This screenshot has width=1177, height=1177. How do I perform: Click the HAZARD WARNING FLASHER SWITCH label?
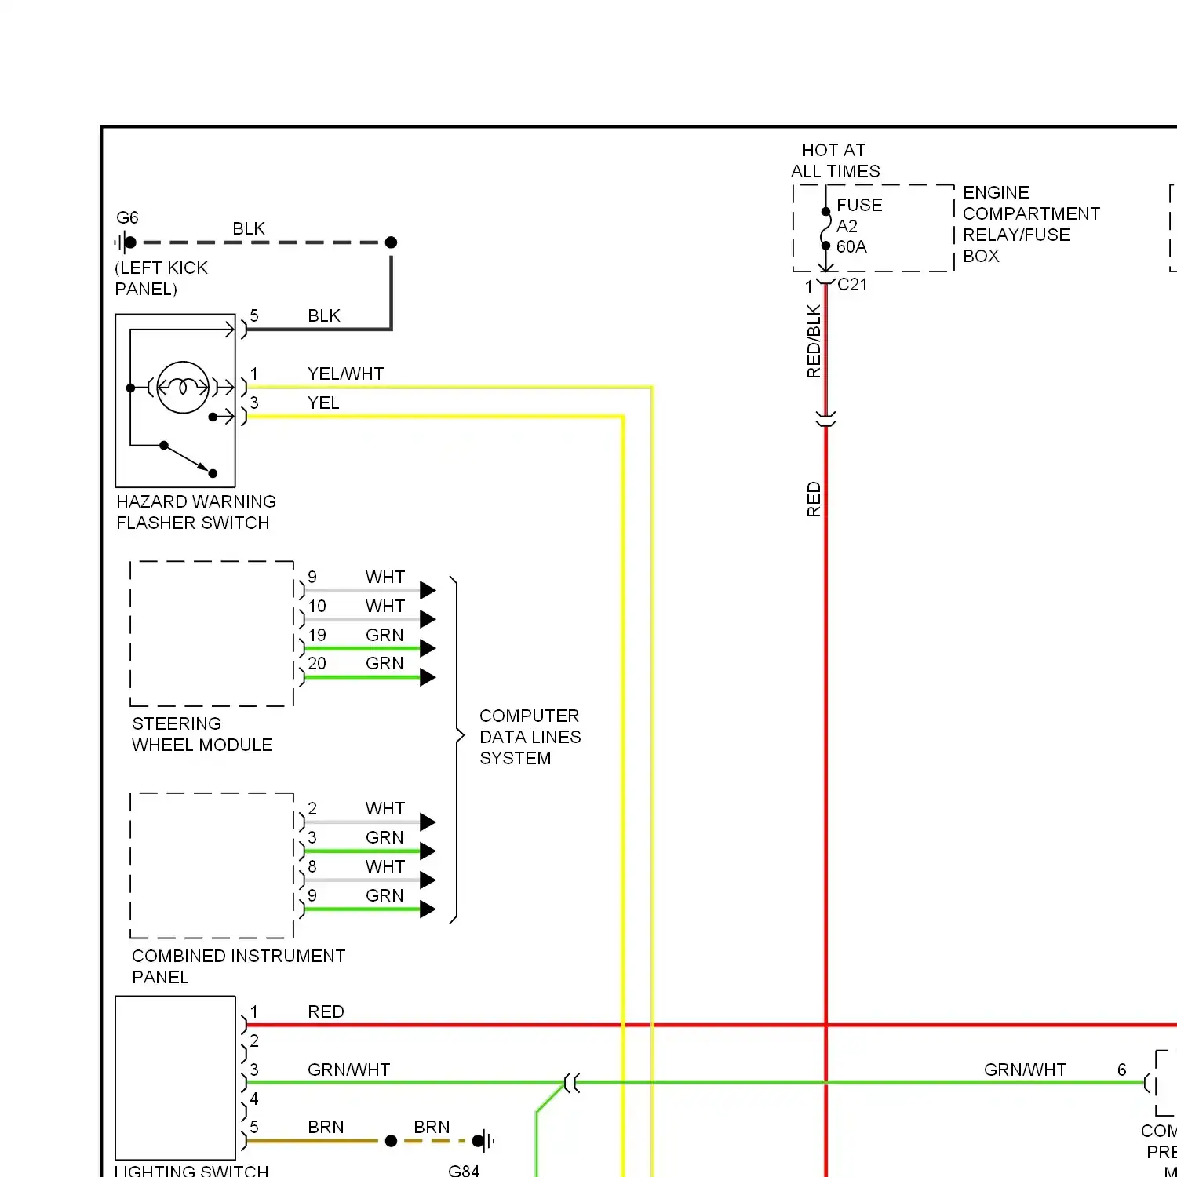196,512
